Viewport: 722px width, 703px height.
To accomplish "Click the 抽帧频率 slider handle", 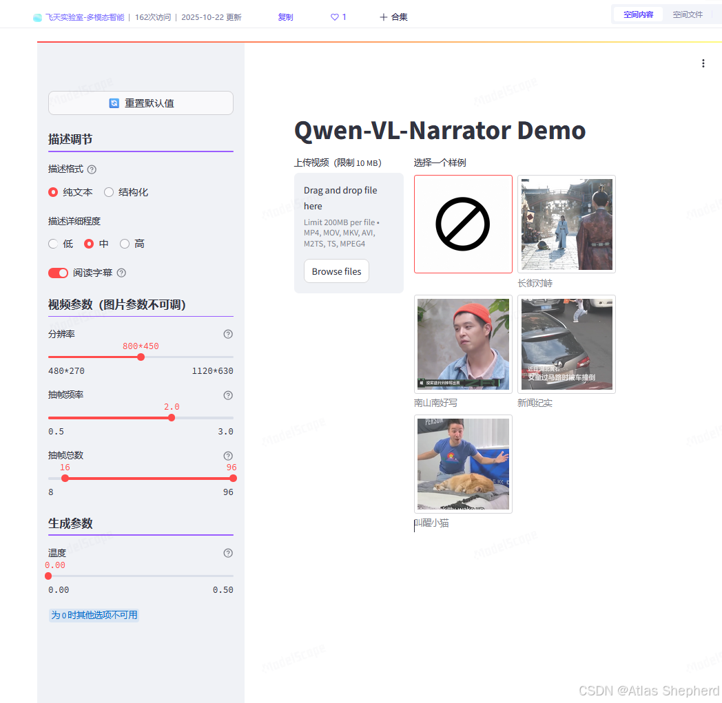I will 172,418.
